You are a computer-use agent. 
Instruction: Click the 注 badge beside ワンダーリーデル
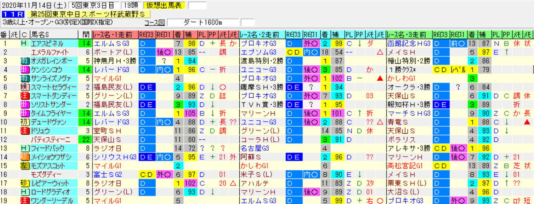pos(24,200)
